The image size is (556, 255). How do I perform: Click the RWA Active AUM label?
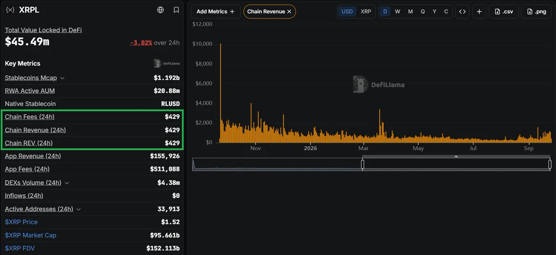click(x=30, y=91)
